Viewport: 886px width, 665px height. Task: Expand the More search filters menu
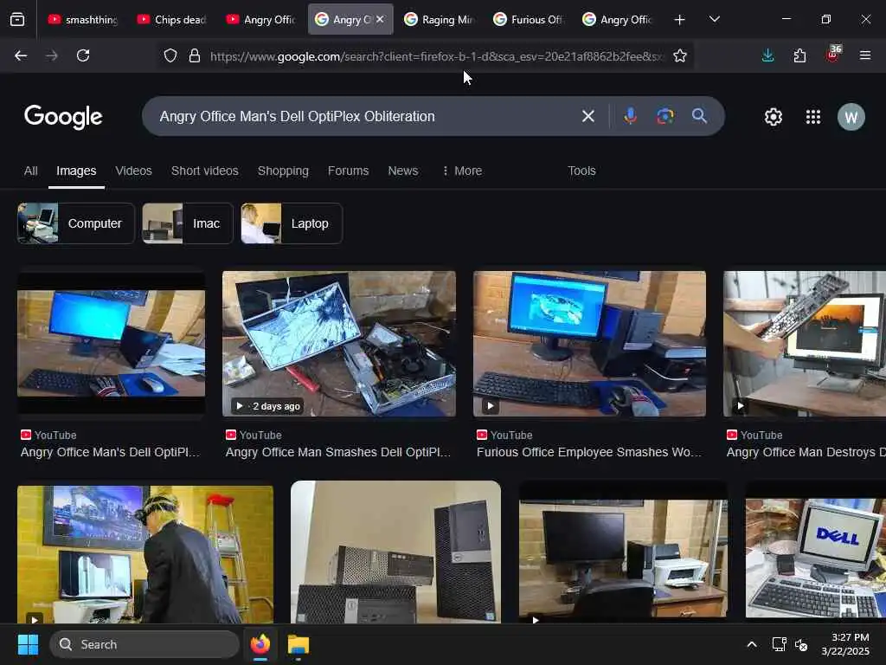[462, 171]
